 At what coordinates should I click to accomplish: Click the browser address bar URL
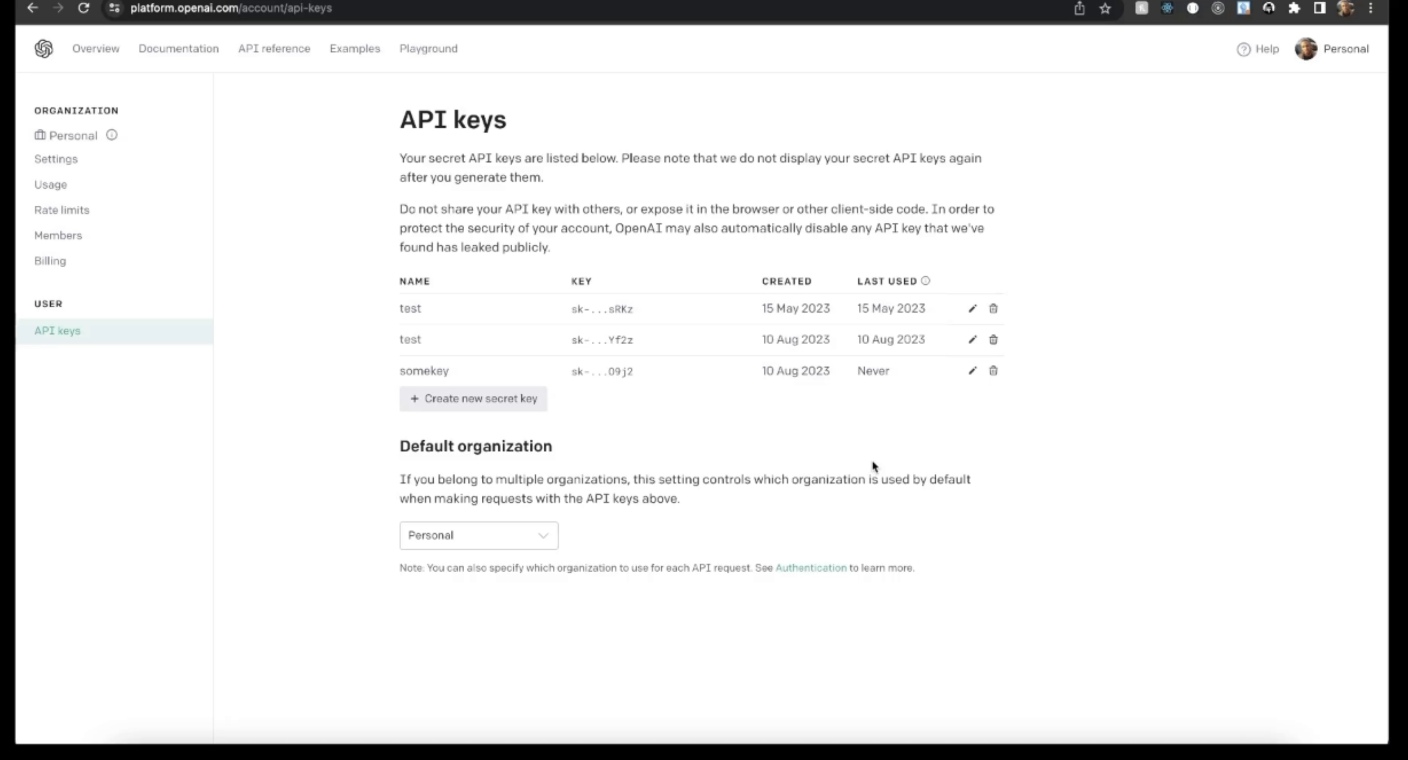click(231, 8)
